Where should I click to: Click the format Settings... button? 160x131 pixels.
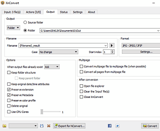[141, 52]
